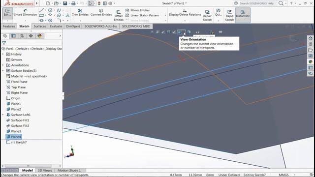Save the current document
The height and width of the screenshot is (177, 315).
[65, 3]
